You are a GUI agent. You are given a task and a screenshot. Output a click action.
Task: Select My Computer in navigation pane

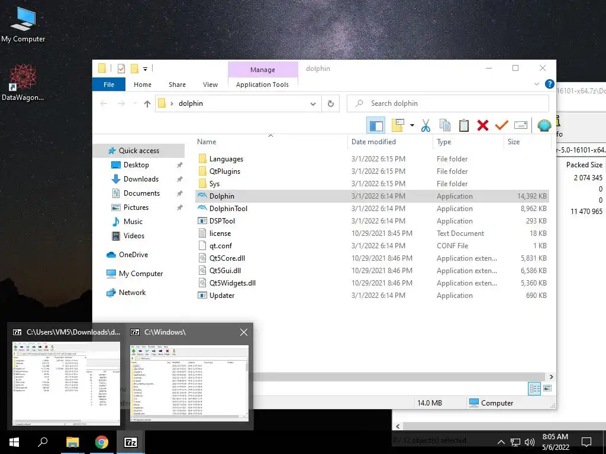141,274
